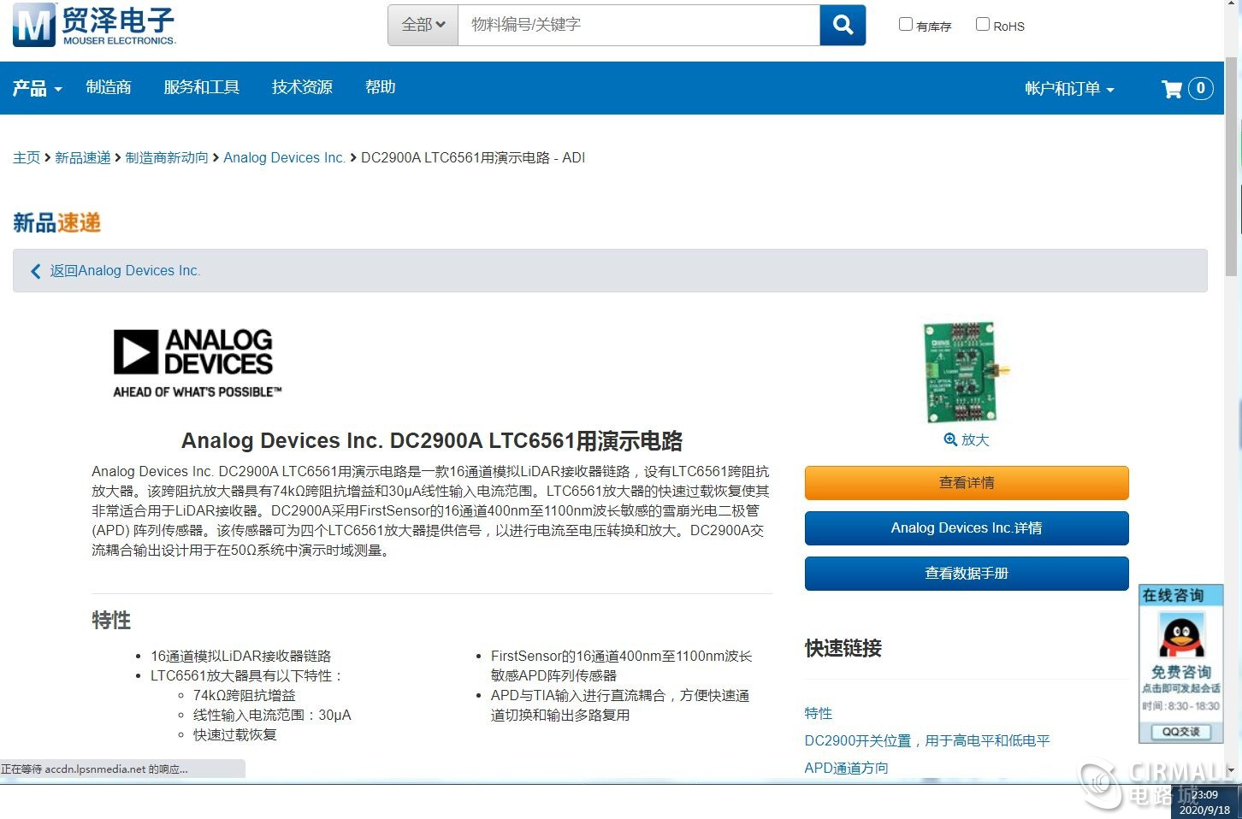Click the Analog Devices Inc. breadcrumb link
1242x819 pixels.
tap(284, 158)
